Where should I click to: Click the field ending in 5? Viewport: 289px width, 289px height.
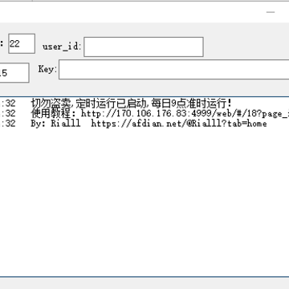[14, 73]
